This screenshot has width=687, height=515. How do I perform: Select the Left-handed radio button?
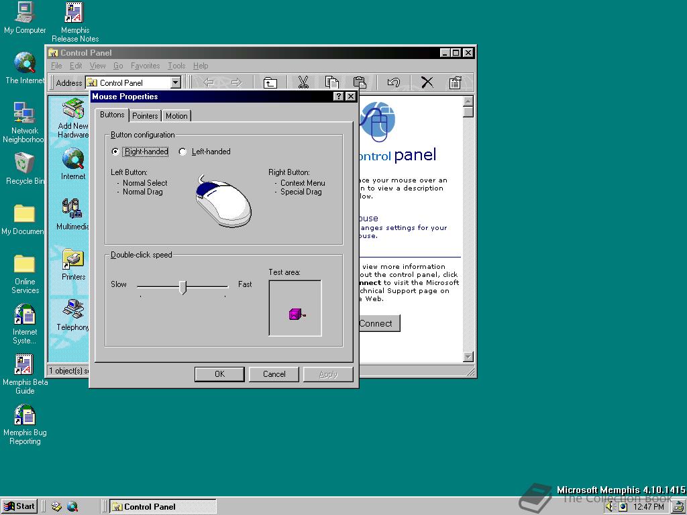[x=205, y=152]
